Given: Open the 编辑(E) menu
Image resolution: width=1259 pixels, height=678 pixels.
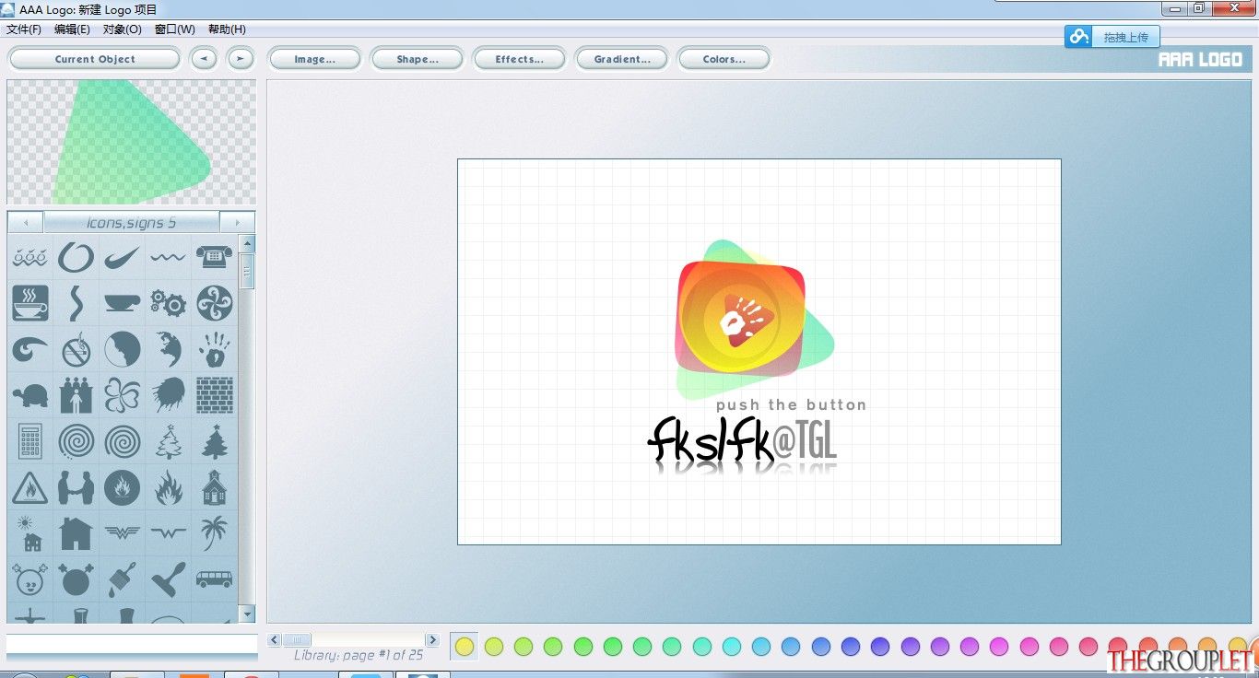Looking at the screenshot, I should pyautogui.click(x=72, y=29).
